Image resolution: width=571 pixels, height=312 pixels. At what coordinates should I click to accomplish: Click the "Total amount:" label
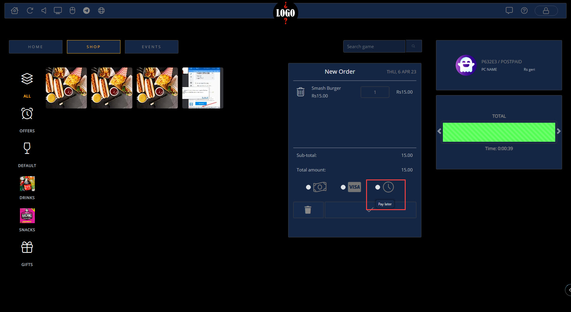311,170
